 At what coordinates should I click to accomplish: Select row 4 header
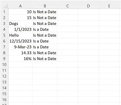coord(4,29)
